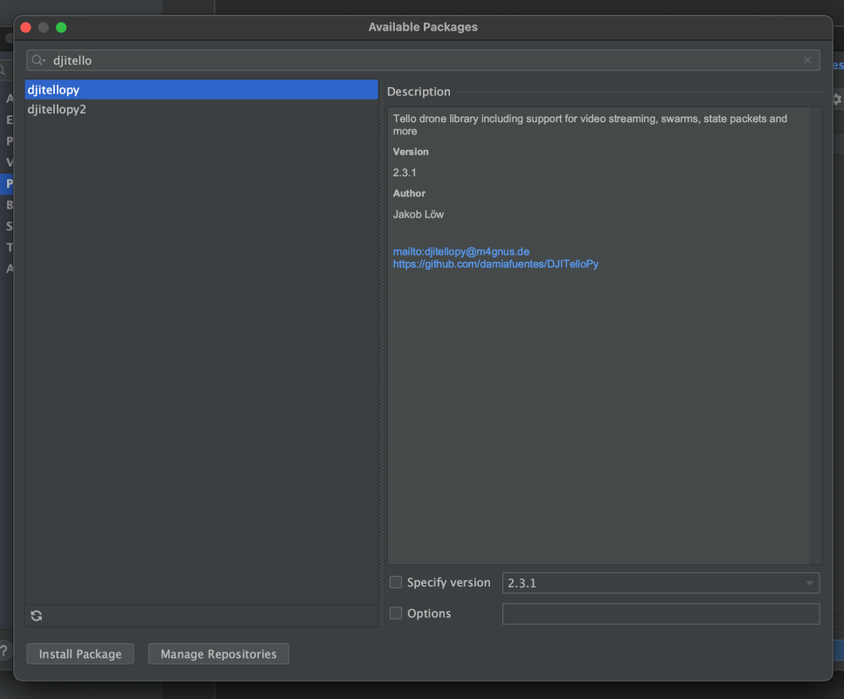Viewport: 844px width, 699px height.
Task: Click the gear icon behind the dialog
Action: (838, 99)
